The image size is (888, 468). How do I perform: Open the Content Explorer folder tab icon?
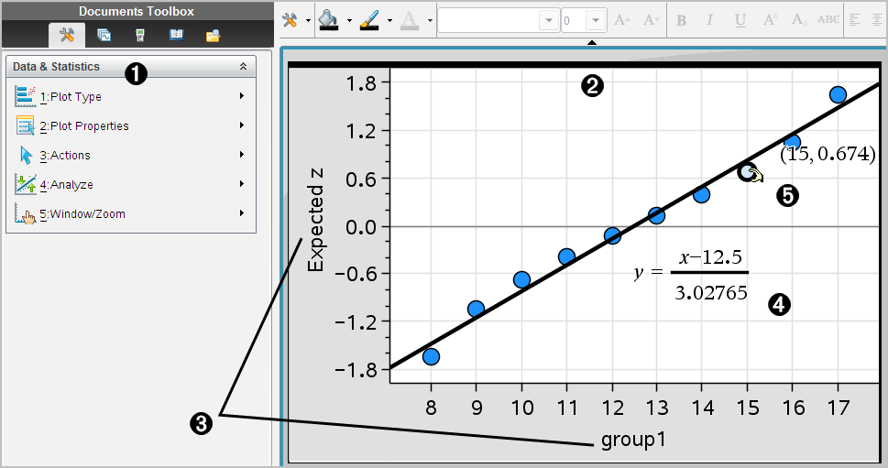coord(213,36)
